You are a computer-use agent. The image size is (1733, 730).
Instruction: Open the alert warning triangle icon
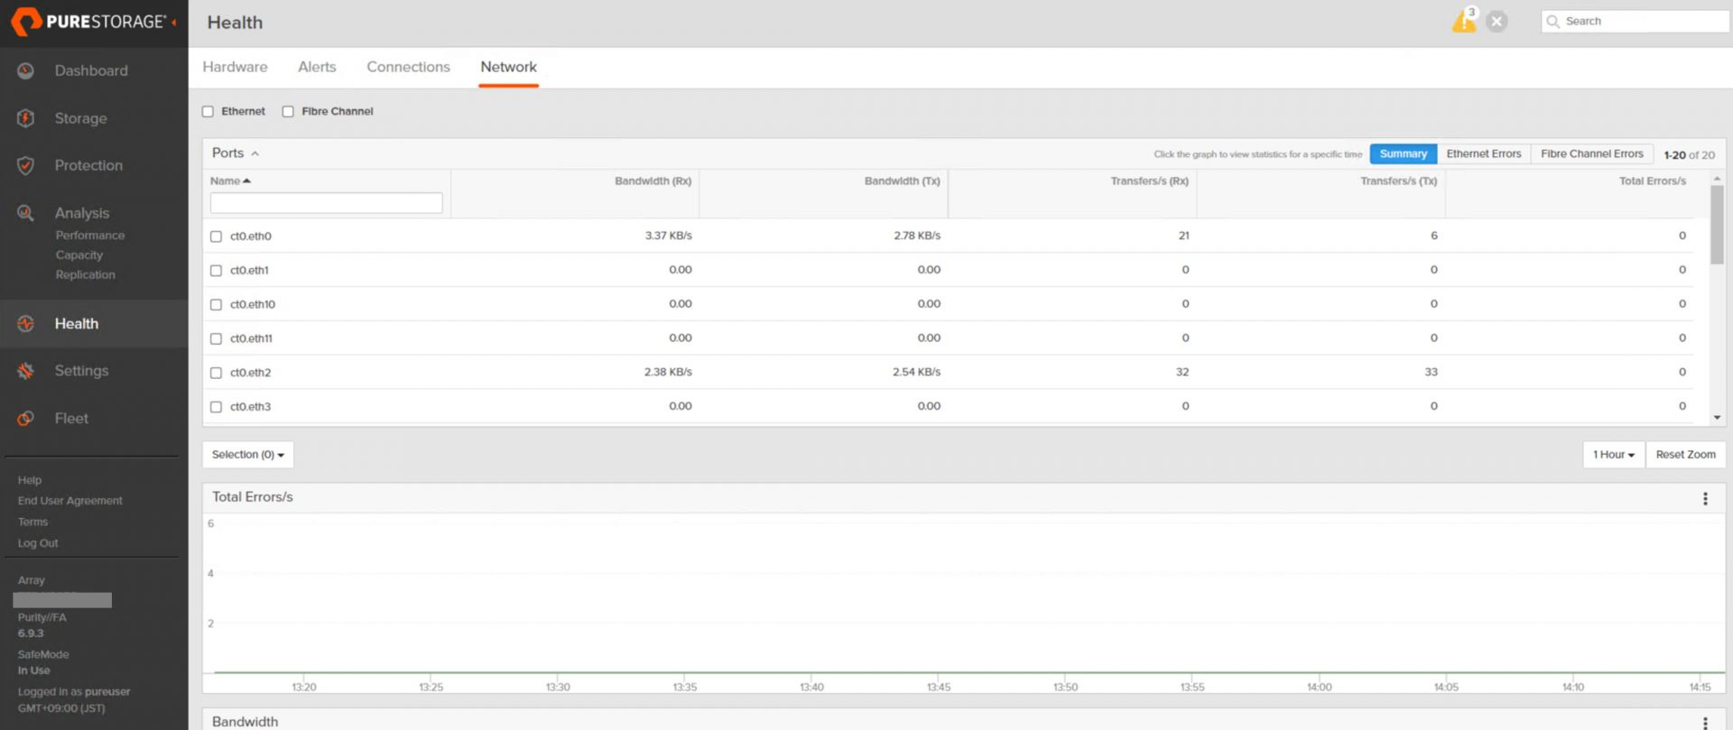coord(1463,22)
